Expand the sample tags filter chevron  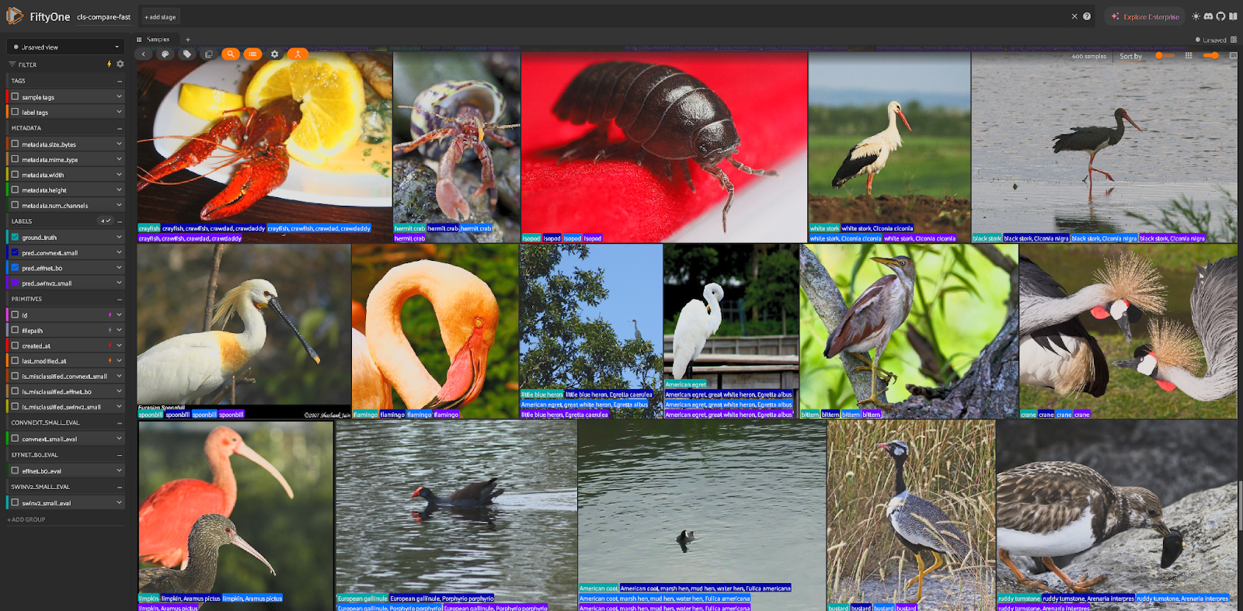pos(119,97)
